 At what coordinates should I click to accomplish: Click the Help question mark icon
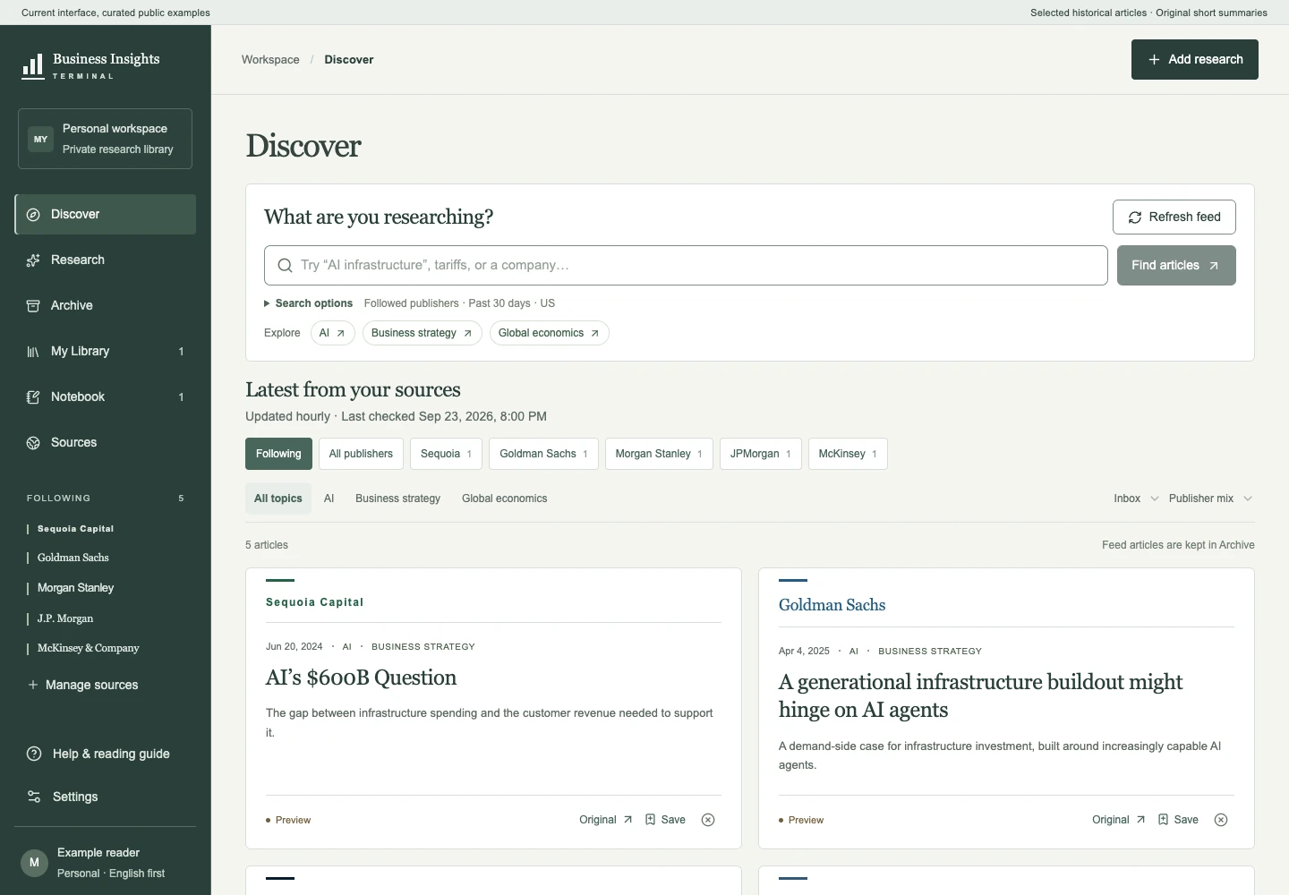[34, 754]
